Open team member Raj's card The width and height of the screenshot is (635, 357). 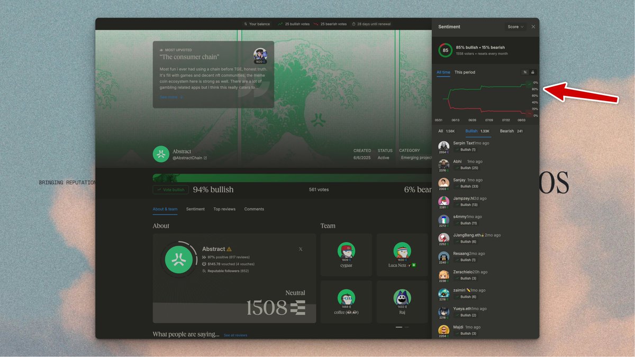[402, 302]
